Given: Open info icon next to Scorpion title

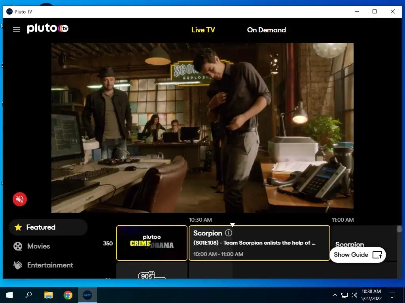Looking at the screenshot, I should point(229,233).
